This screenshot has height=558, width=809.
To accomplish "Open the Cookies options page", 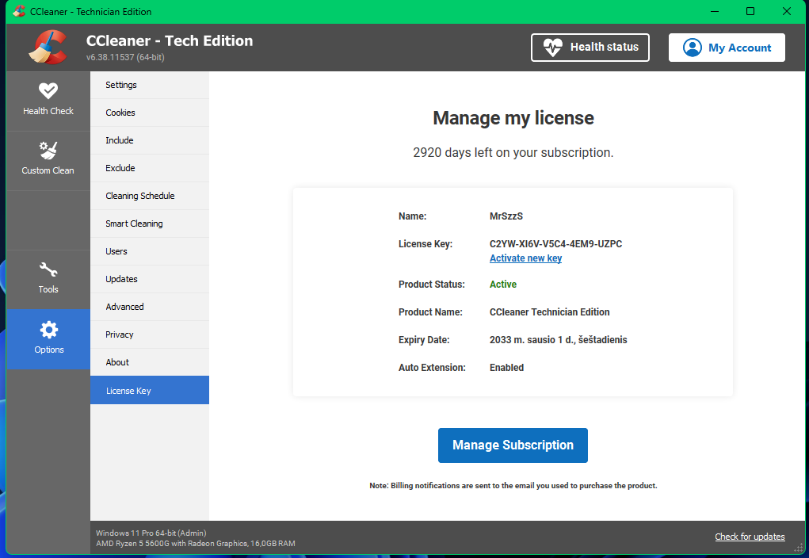I will click(x=150, y=113).
